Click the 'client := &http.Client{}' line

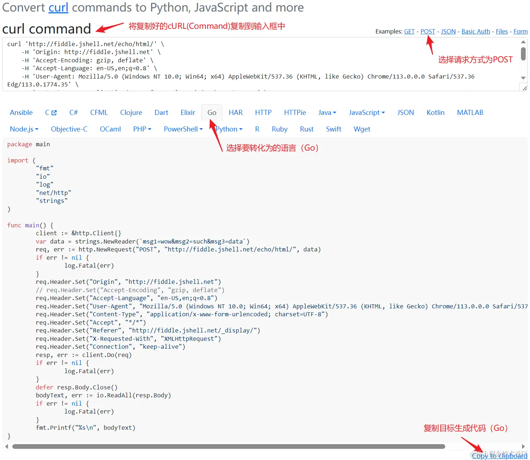coord(79,233)
